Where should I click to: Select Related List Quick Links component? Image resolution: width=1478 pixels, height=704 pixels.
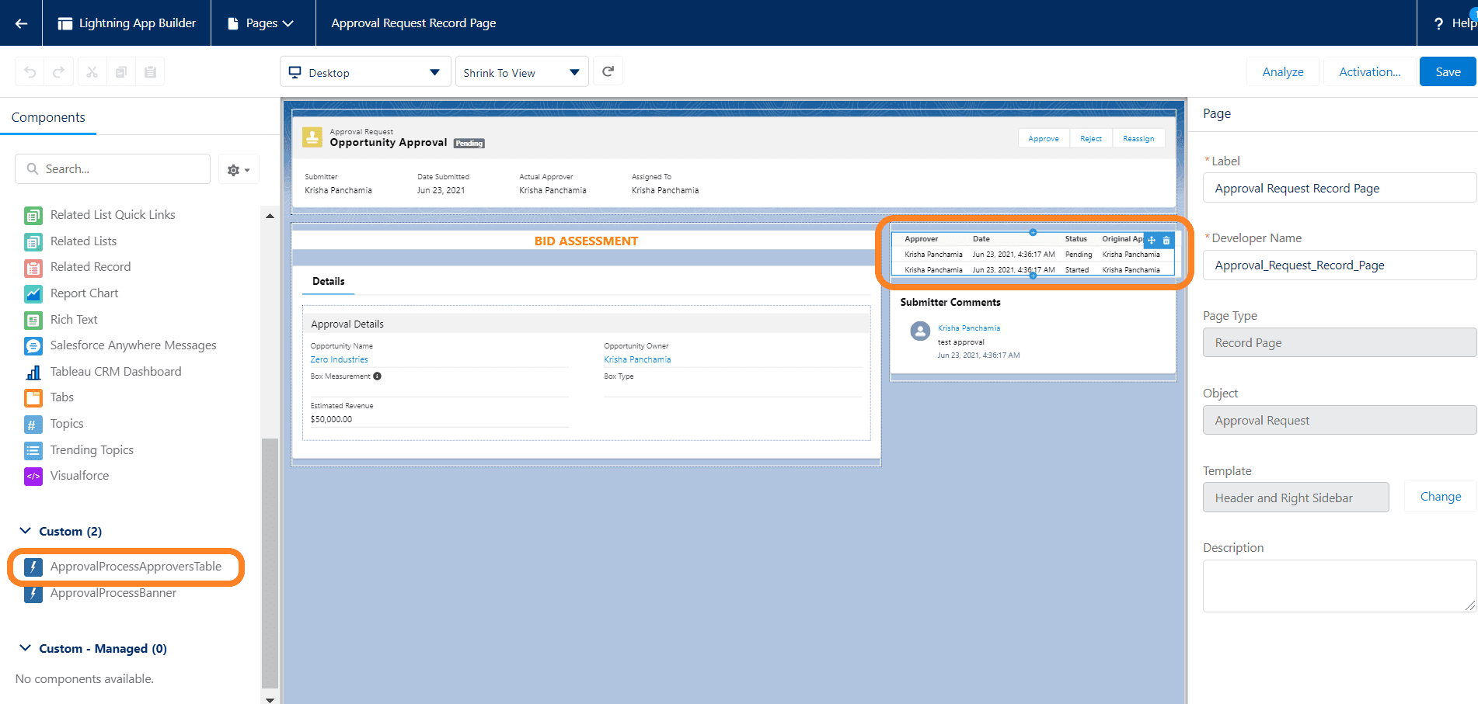tap(113, 214)
